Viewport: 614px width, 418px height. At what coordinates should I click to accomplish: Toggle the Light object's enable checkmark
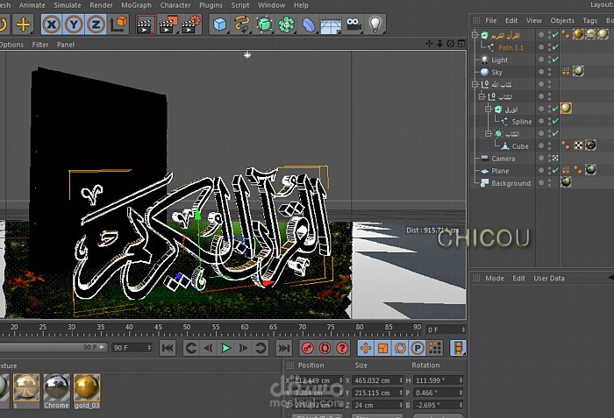tap(554, 60)
